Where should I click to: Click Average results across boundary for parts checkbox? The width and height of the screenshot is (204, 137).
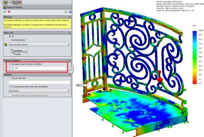tap(10, 95)
